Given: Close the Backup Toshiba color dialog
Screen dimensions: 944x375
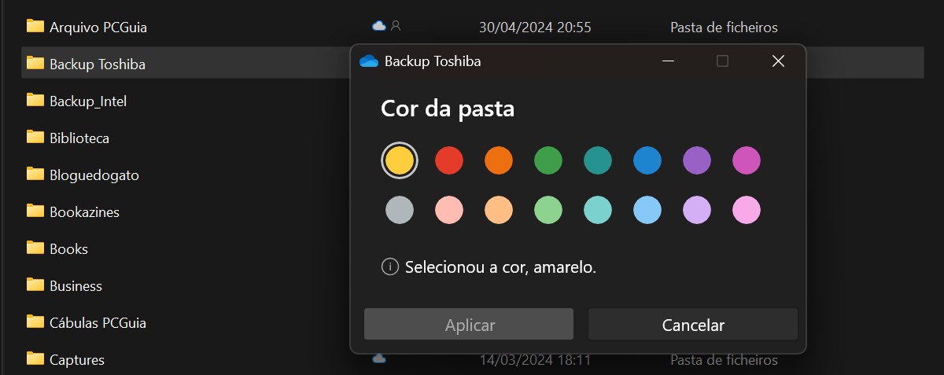Looking at the screenshot, I should pyautogui.click(x=778, y=61).
